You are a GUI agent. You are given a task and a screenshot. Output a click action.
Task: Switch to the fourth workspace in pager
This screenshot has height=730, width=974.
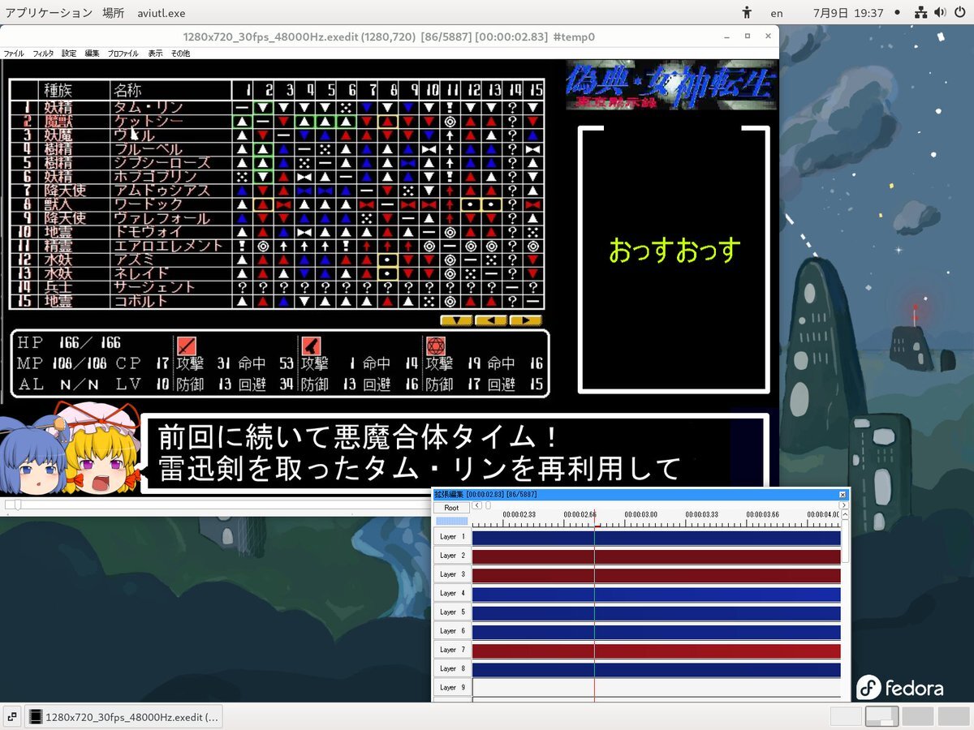(x=954, y=716)
